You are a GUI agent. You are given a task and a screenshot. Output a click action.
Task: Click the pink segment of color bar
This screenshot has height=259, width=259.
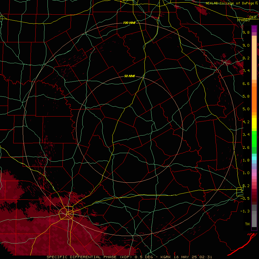click(254, 174)
